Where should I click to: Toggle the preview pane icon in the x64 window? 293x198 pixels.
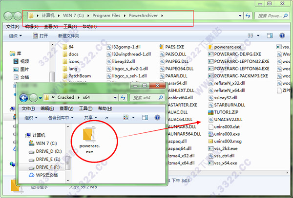pos(145,117)
